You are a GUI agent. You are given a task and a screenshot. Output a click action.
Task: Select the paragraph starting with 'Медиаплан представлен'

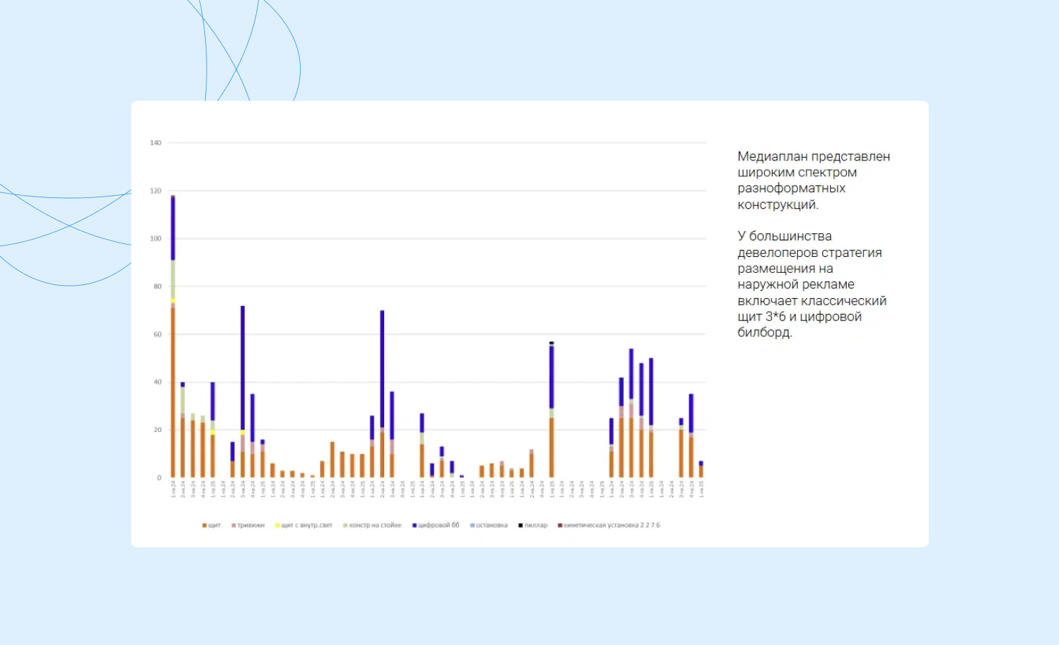(814, 180)
